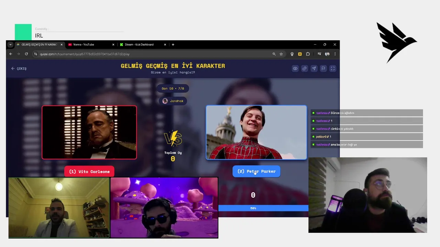Screen dimensions: 440x247
Task: Click the chat message 'çünkü çok yakışıklı'
Action: [367, 129]
